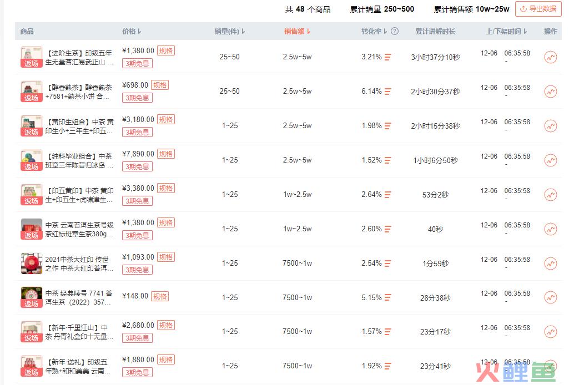Open thumbnail of 2021中茶大红印 product
569x385 pixels.
coord(31,263)
